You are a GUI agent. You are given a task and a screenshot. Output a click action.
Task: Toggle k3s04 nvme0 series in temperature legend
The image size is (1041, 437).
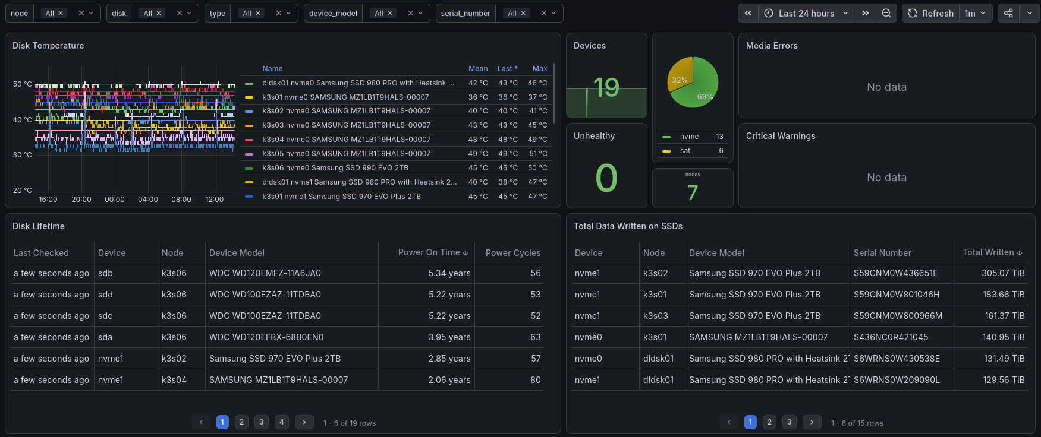(346, 140)
